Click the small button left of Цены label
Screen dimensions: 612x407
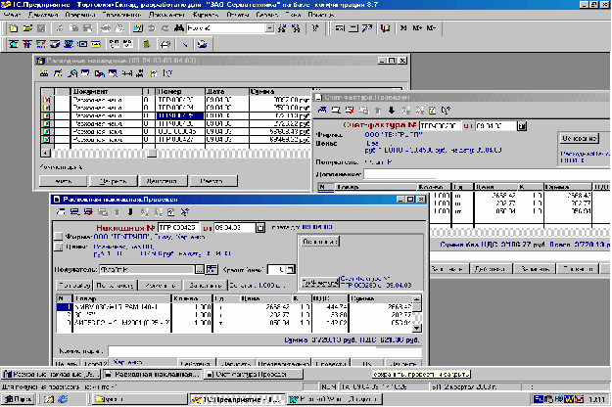tap(58, 248)
